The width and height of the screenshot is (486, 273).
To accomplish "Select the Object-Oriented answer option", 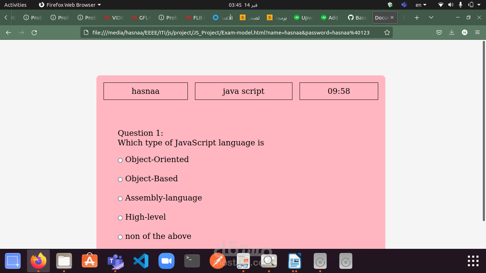I will [x=120, y=160].
